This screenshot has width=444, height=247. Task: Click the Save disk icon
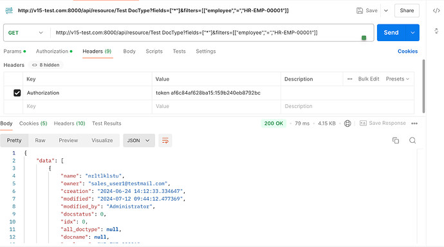360,10
